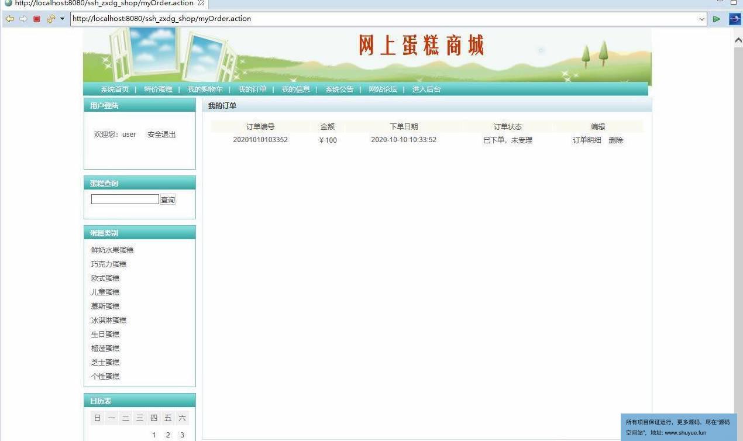Stop page loading with the red stop icon
Screen dimensions: 743x441
[37, 19]
